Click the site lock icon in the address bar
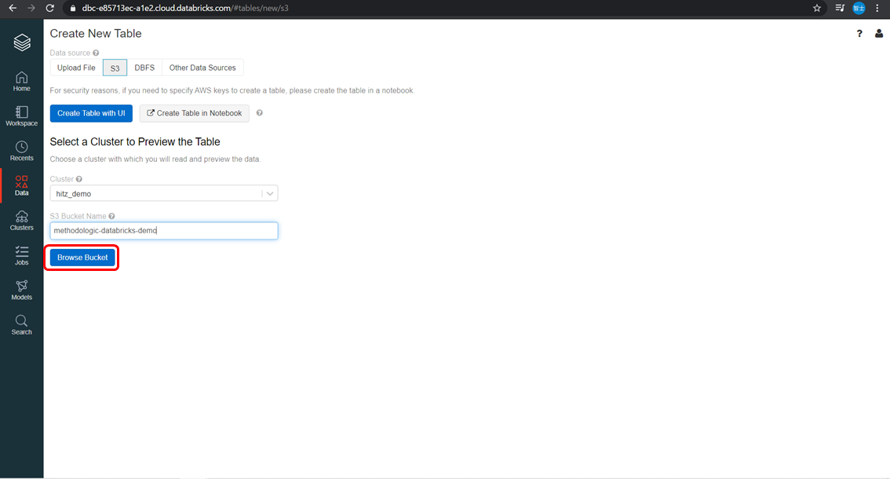Screen dimensions: 890x479 (73, 8)
